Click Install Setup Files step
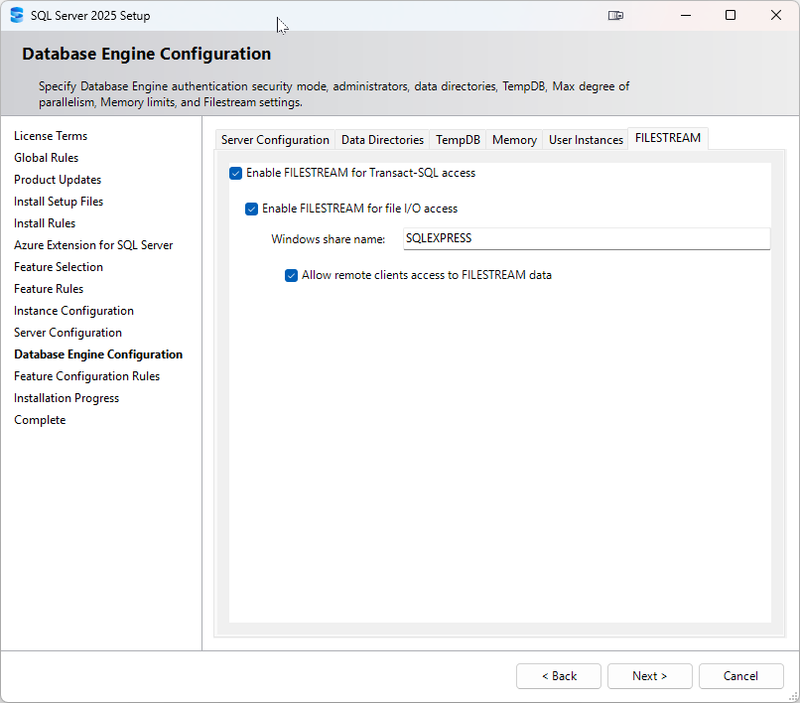800x703 pixels. [x=59, y=202]
